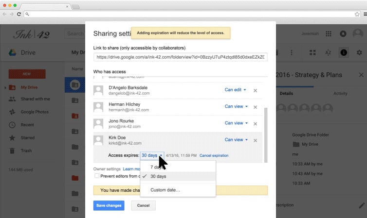Choose 30 days expiration option

pyautogui.click(x=178, y=176)
